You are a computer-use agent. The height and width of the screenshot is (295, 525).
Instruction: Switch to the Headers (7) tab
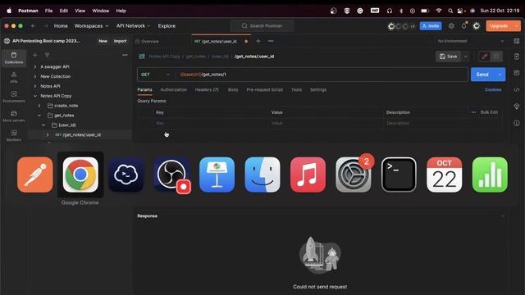[x=207, y=89]
